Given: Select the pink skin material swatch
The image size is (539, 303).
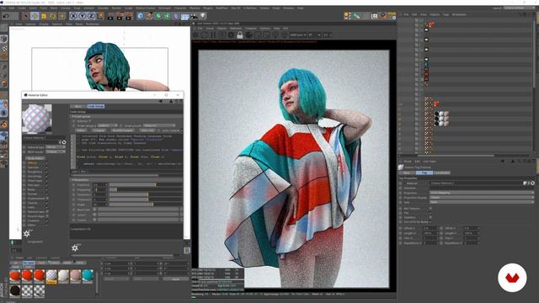Looking at the screenshot, I should tap(76, 276).
